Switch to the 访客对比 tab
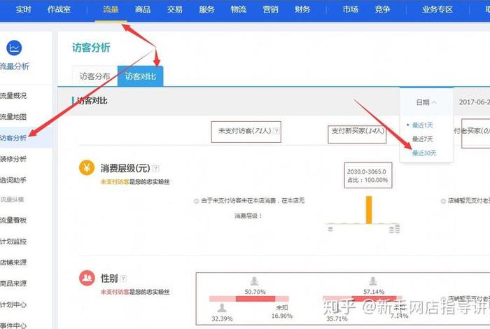 click(140, 76)
